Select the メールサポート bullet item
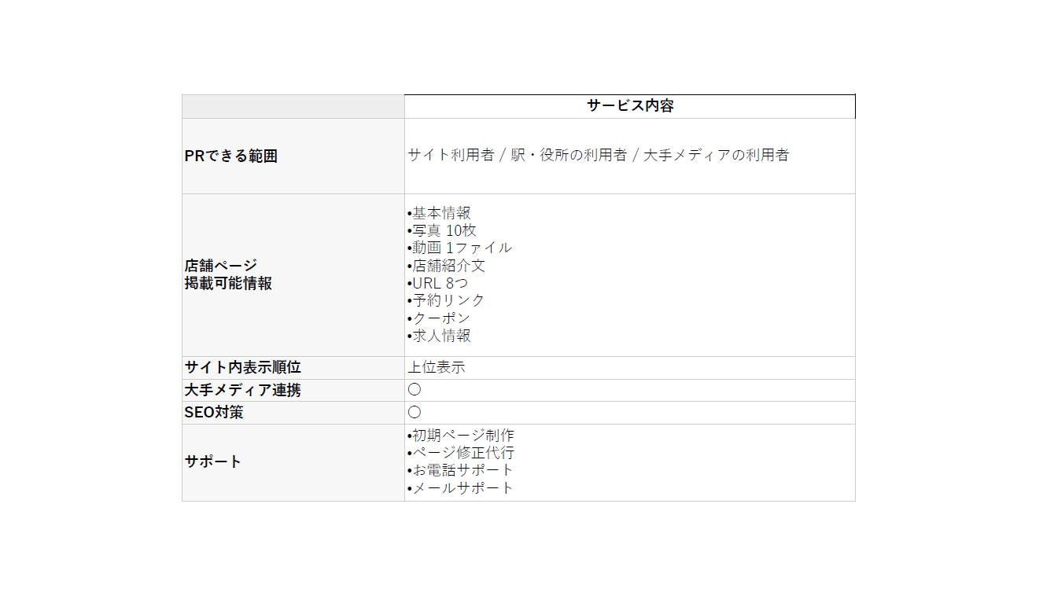1043x603 pixels. (461, 488)
